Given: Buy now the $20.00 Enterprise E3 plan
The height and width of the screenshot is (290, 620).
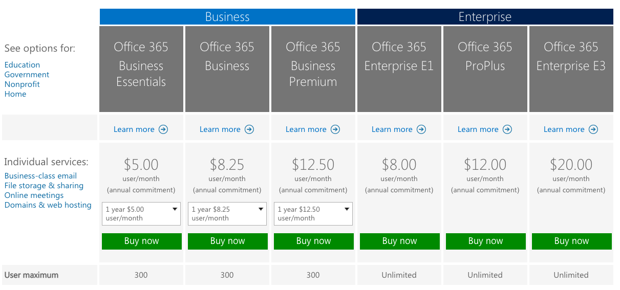Looking at the screenshot, I should tap(572, 241).
